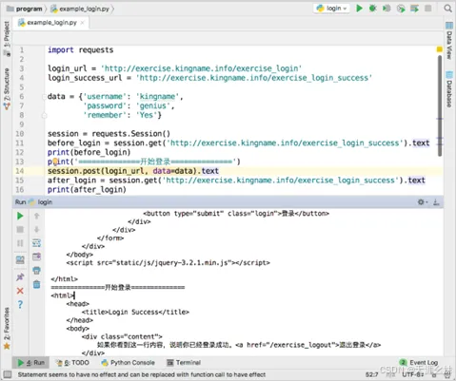Click the layout icon below Run pause
456x381 pixels.
click(20, 260)
